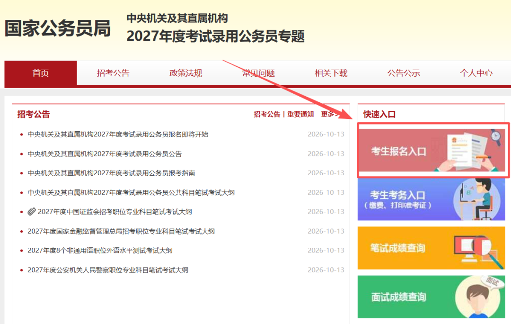This screenshot has width=511, height=324.
Task: Click the paperclip attachment icon
Action: [32, 212]
